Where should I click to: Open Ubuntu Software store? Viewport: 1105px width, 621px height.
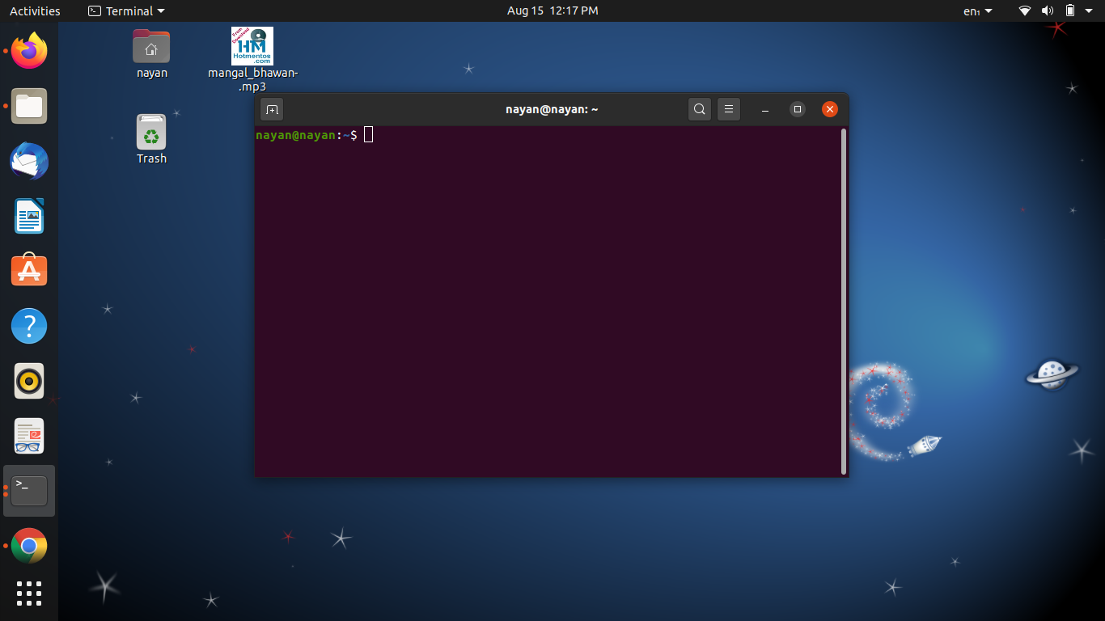29,270
